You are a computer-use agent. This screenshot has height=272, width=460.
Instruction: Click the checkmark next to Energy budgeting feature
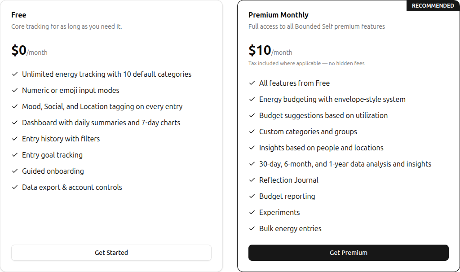(x=252, y=99)
